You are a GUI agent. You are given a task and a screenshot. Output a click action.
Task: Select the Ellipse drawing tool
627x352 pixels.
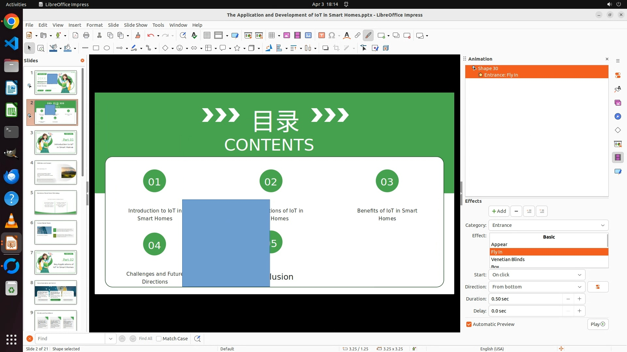(x=107, y=48)
